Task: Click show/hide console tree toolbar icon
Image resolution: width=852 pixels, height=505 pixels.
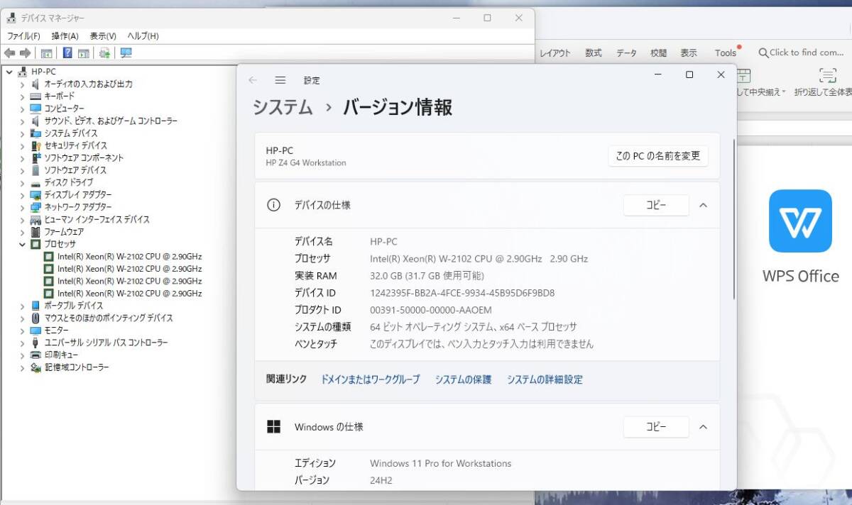Action: click(x=46, y=53)
